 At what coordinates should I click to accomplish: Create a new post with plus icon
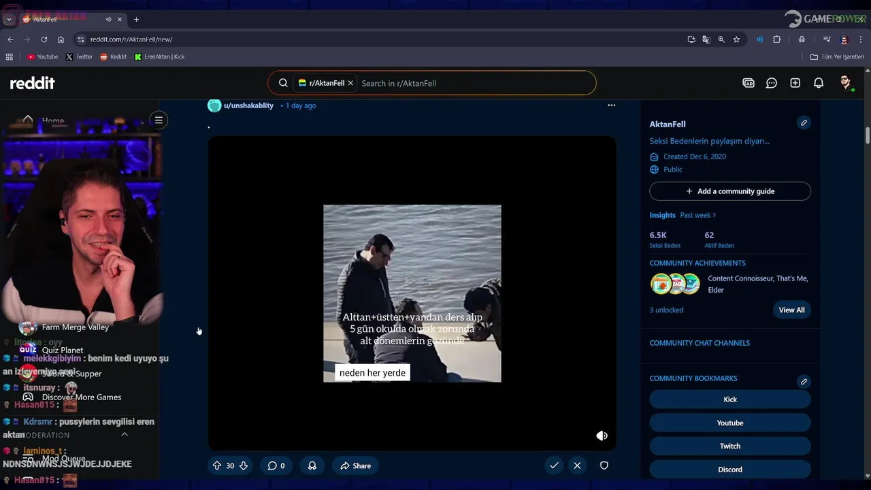click(795, 83)
